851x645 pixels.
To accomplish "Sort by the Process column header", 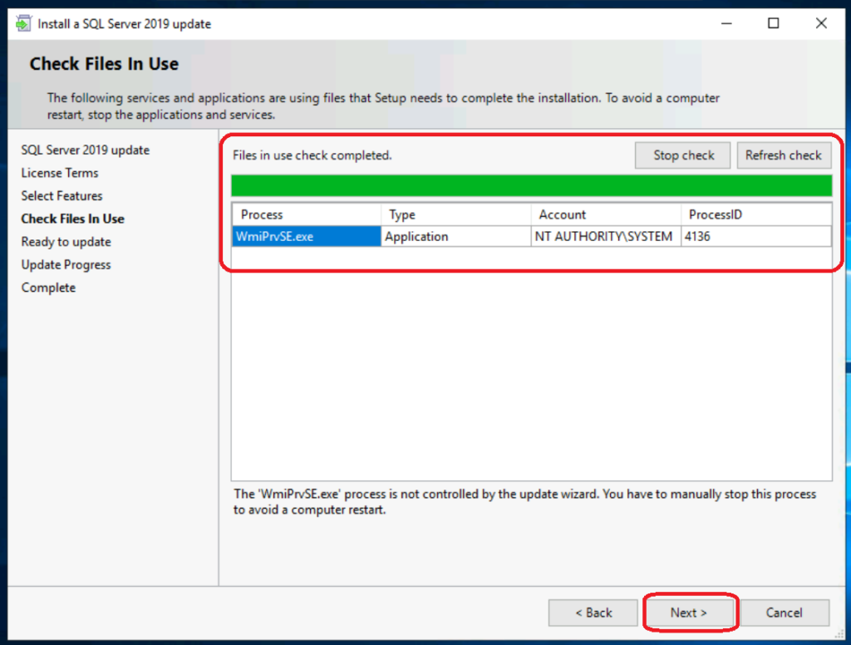I will (x=307, y=214).
